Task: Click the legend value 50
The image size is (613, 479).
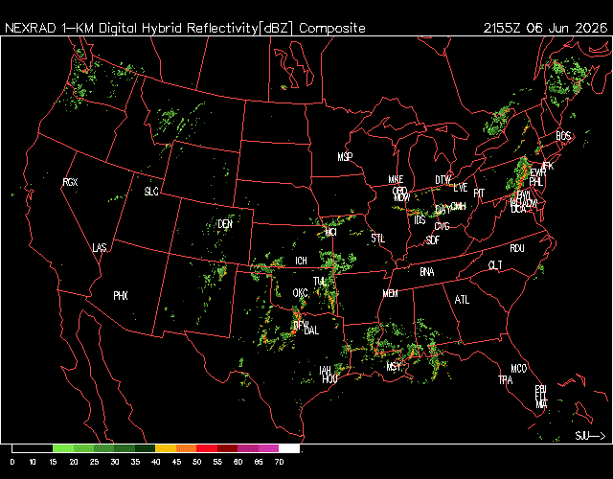Action: coord(196,462)
